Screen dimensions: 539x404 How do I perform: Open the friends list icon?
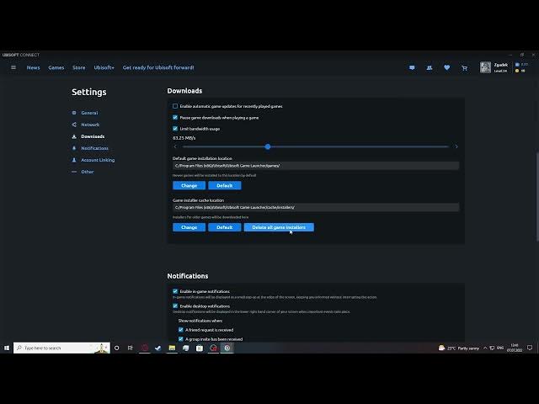(x=430, y=67)
